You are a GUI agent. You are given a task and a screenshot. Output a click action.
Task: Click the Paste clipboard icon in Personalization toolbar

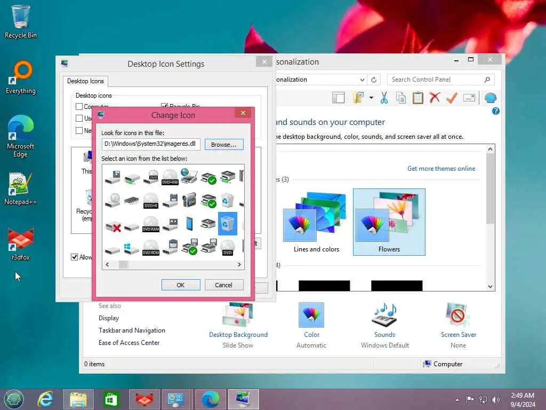(418, 98)
